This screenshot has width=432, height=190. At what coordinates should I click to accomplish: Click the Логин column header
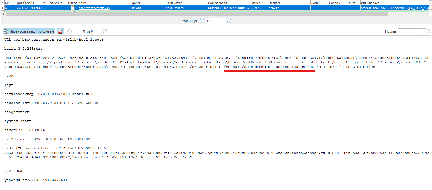coord(319,3)
